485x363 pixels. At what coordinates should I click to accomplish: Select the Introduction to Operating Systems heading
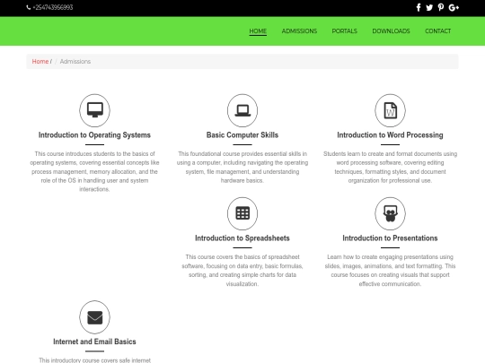[x=94, y=134]
